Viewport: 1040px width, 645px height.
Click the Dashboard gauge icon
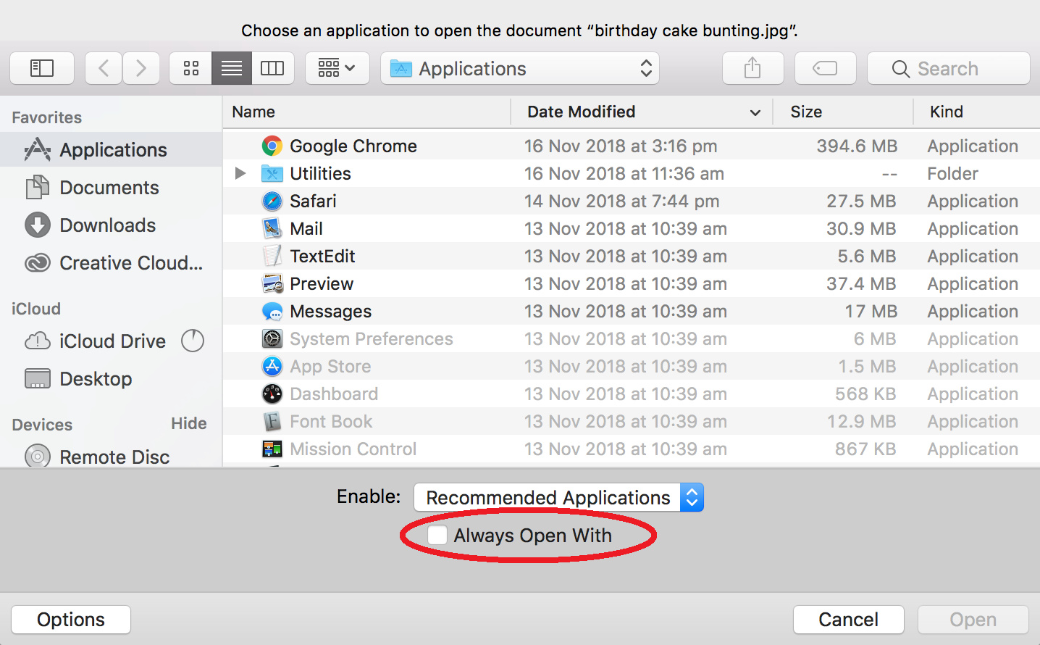pos(272,394)
